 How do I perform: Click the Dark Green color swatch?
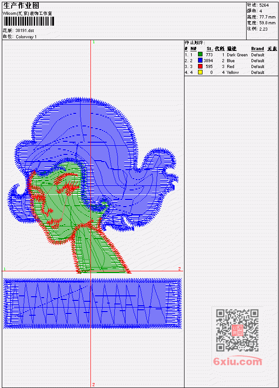(x=200, y=55)
